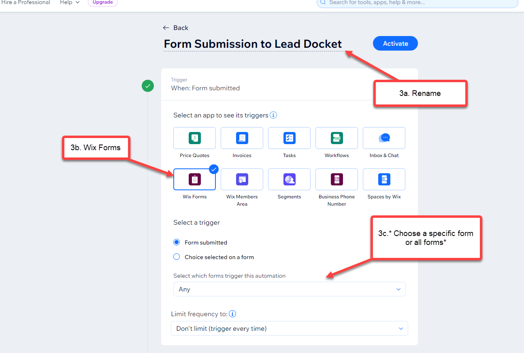Choose the Choice selected on a form option
The width and height of the screenshot is (524, 353).
(x=176, y=257)
